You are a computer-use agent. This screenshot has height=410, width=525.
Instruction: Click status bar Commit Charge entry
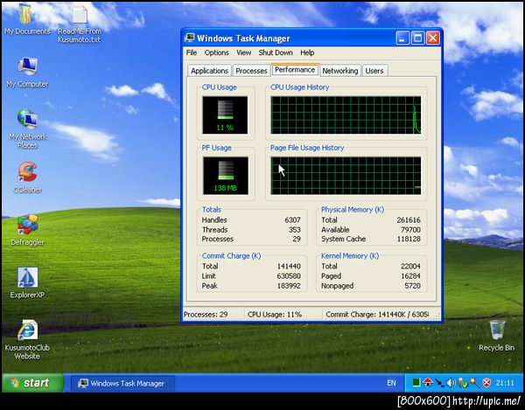click(x=377, y=315)
